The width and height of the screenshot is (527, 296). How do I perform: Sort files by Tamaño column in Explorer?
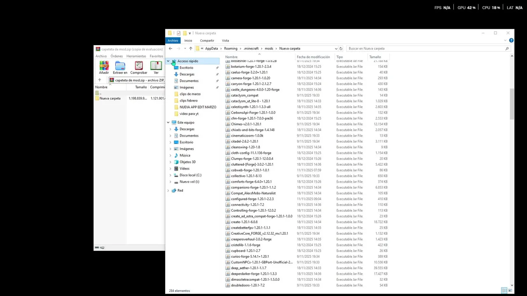[375, 57]
